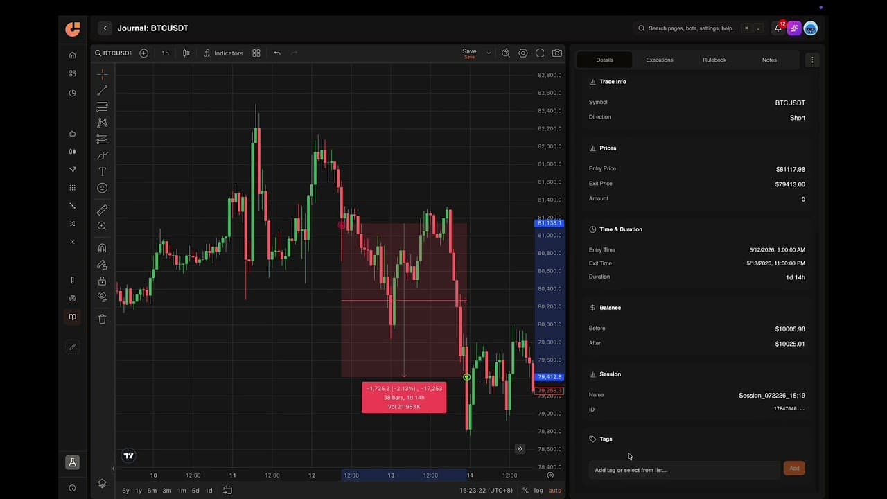Toggle percent scale mode
This screenshot has height=499, width=887.
pyautogui.click(x=525, y=491)
